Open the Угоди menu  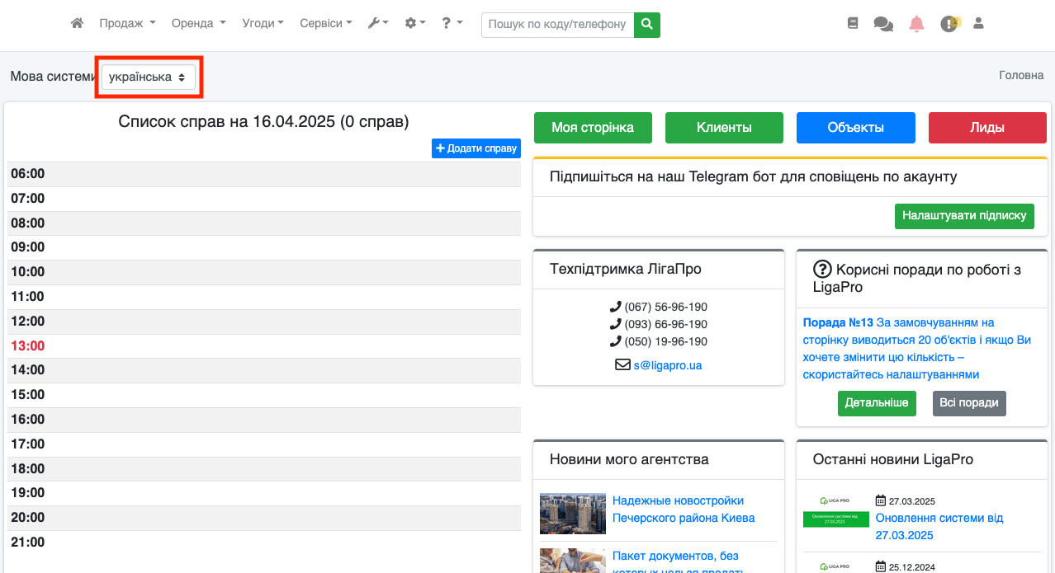263,24
